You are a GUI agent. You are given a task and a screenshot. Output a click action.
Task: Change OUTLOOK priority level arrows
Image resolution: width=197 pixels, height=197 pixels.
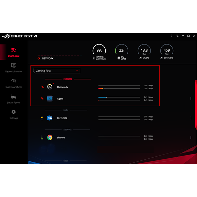pos(42,118)
